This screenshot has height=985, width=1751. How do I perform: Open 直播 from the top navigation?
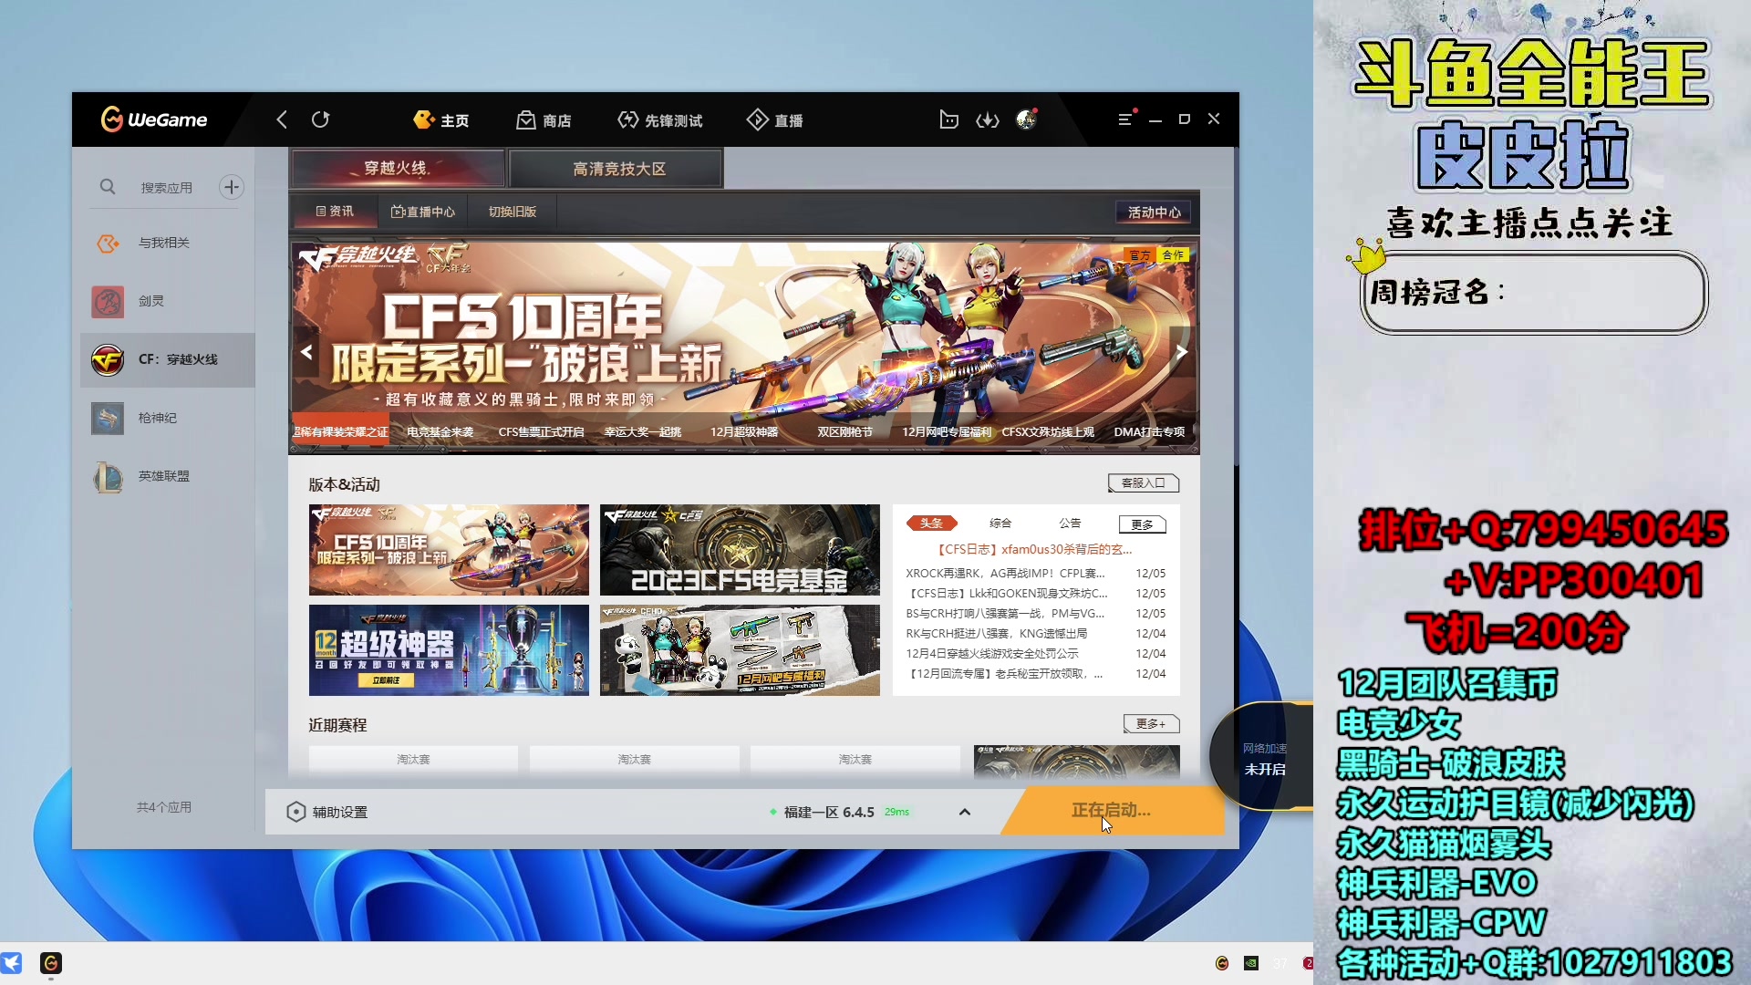(774, 119)
